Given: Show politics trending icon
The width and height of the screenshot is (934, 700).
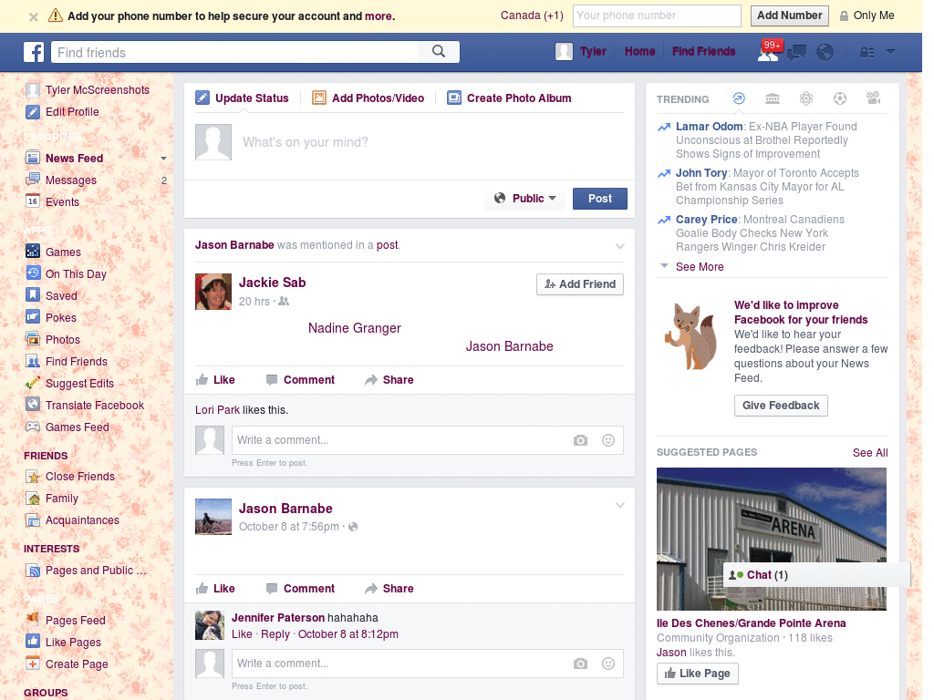Looking at the screenshot, I should coord(773,98).
